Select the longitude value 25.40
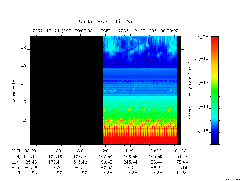The height and width of the screenshot is (181, 241). (31, 162)
